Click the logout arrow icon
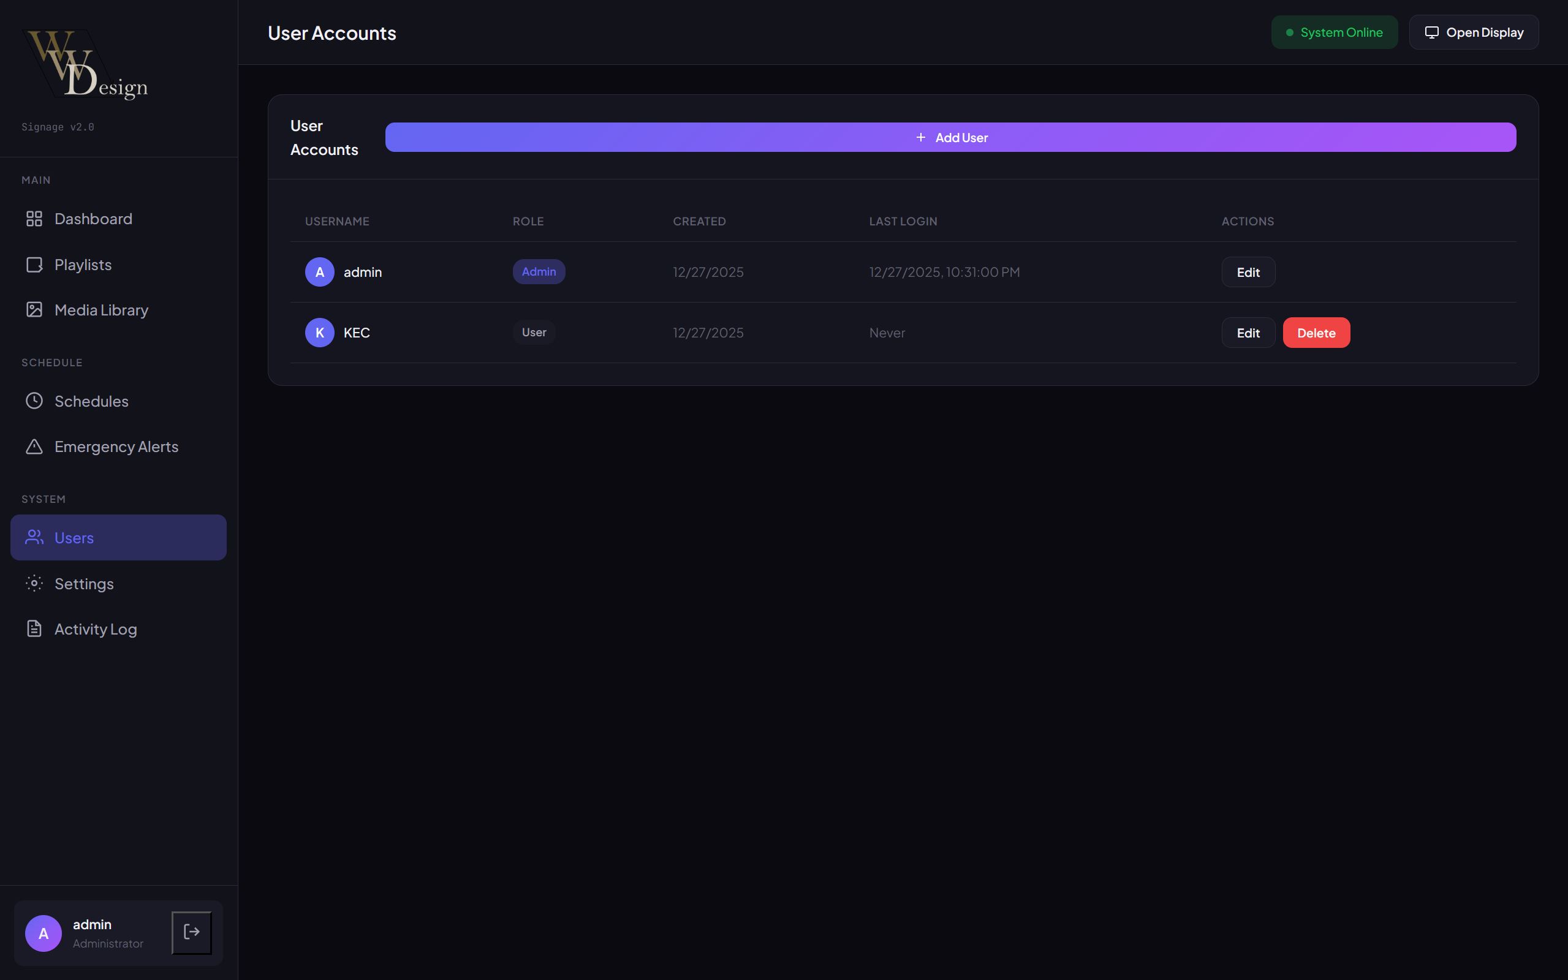Viewport: 1568px width, 980px height. coord(191,932)
